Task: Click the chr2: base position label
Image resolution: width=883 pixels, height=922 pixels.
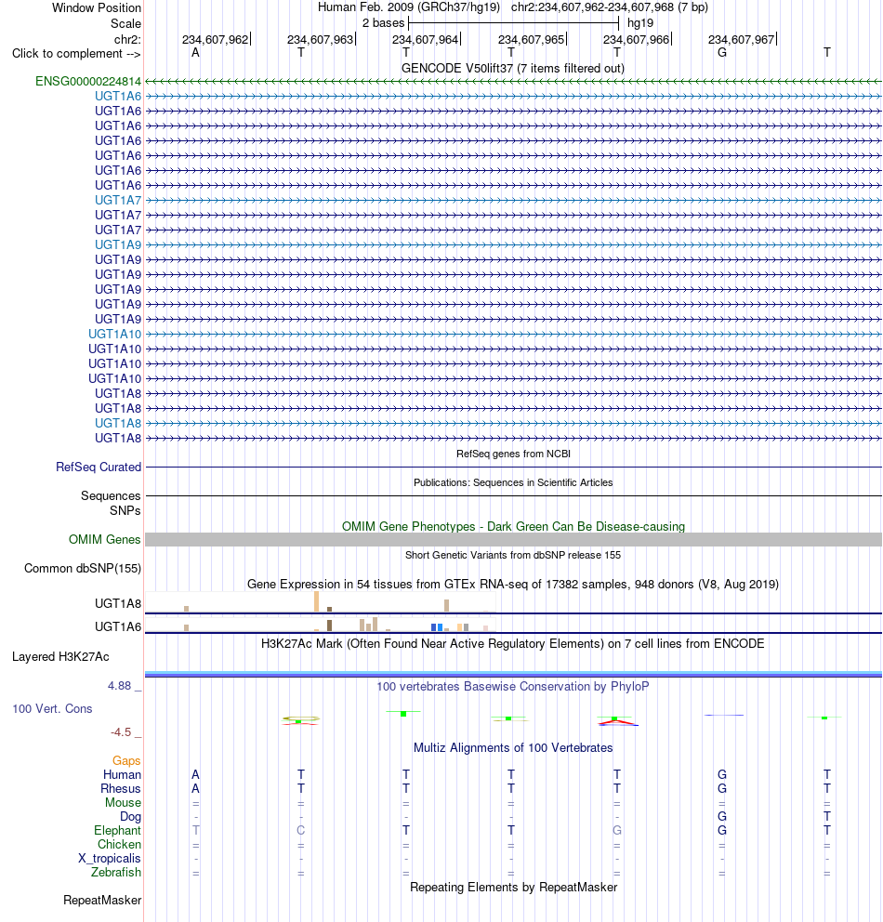Action: tap(127, 39)
